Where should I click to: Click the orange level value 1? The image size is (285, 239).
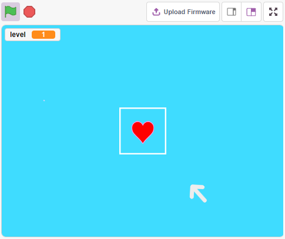(43, 35)
